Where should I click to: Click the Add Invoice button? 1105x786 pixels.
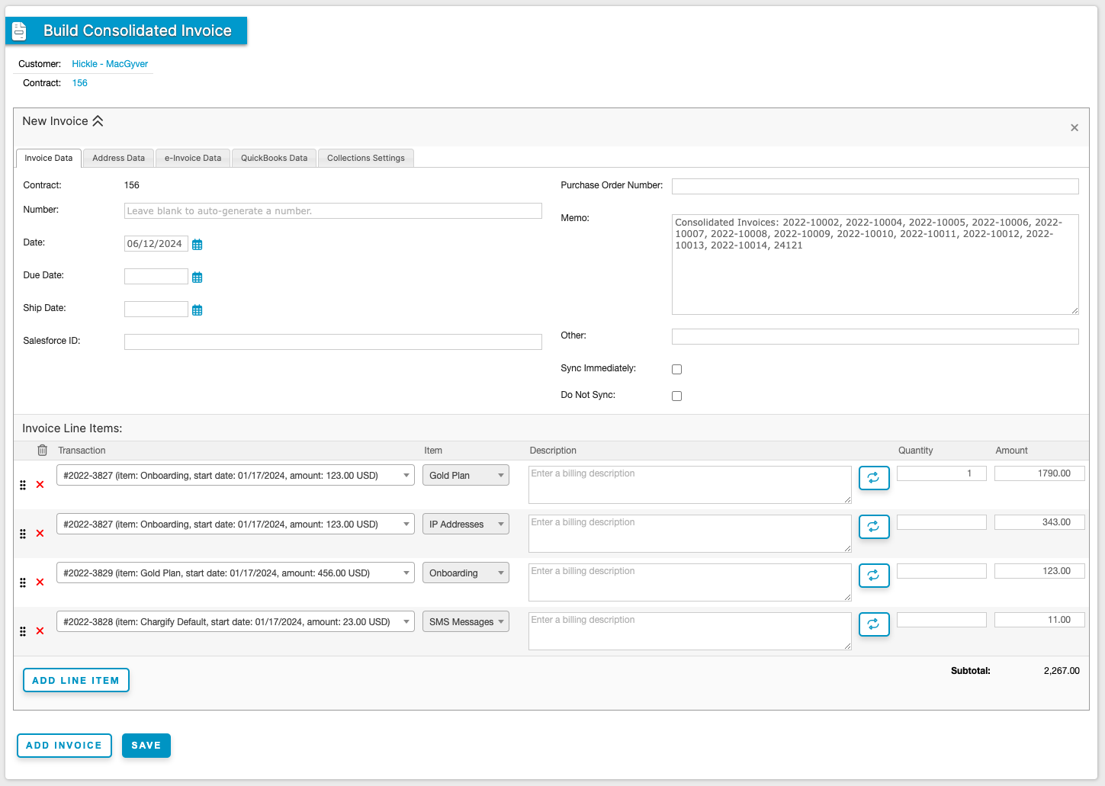tap(64, 746)
